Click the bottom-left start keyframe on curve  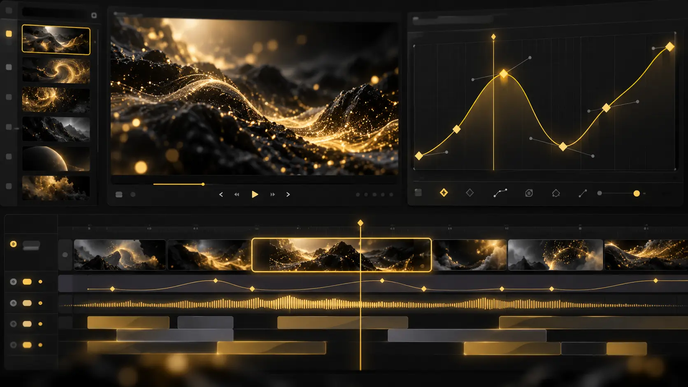tap(419, 156)
